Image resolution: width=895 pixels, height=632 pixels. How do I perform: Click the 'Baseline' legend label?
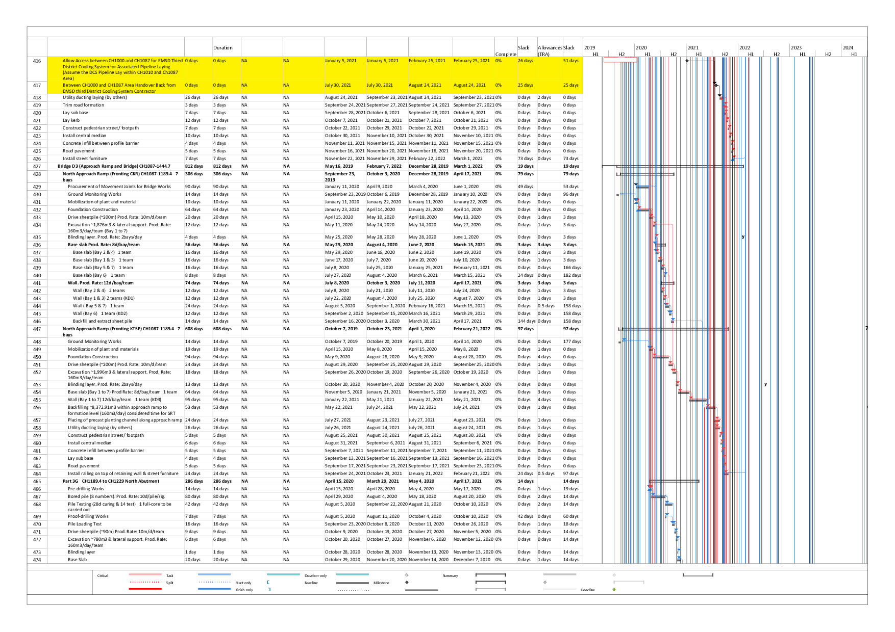311,583
